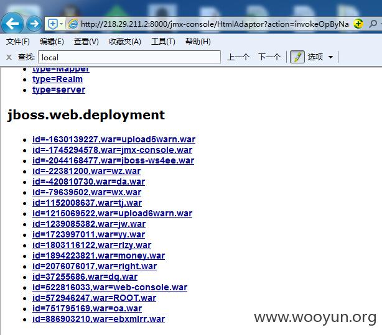Open the tj.war deployment link

(87, 203)
